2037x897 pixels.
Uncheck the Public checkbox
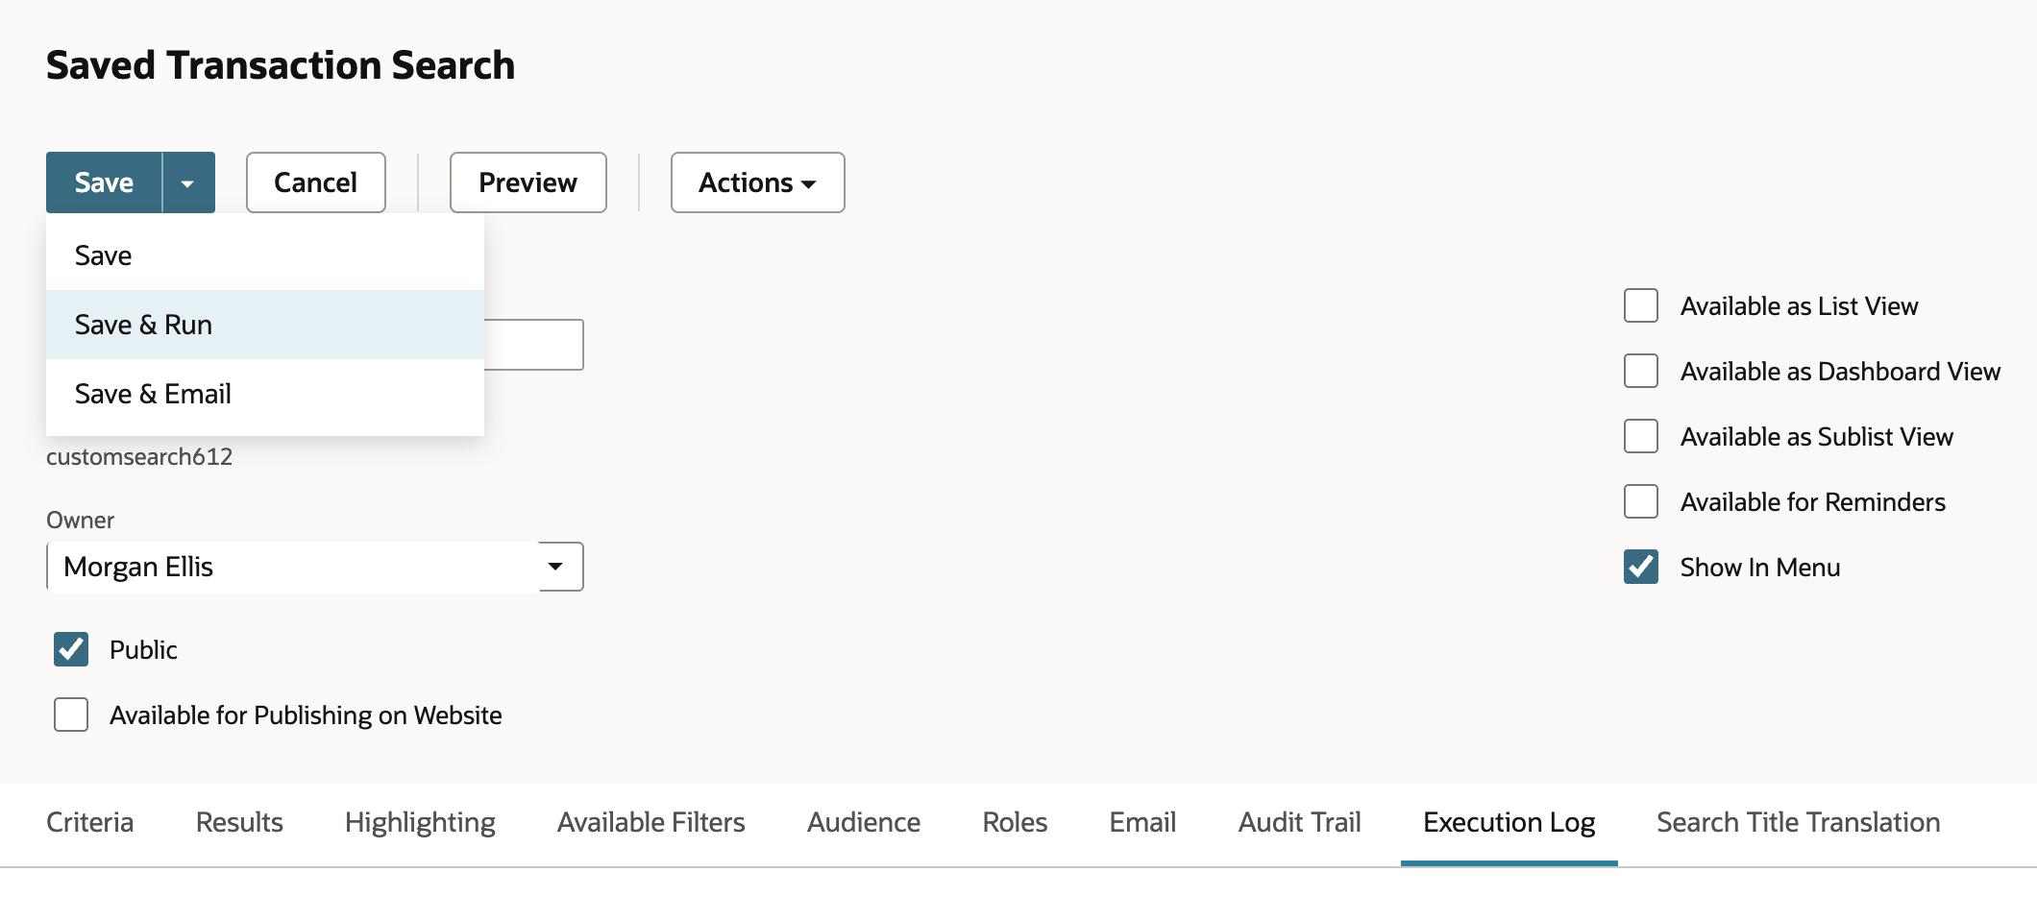[x=71, y=649]
